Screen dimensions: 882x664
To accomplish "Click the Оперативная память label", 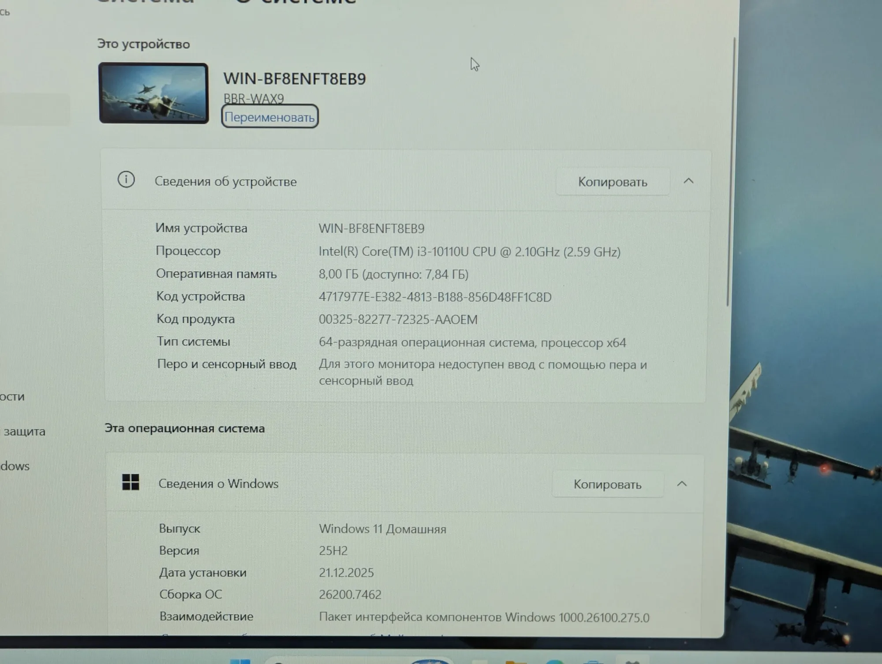I will (x=216, y=273).
